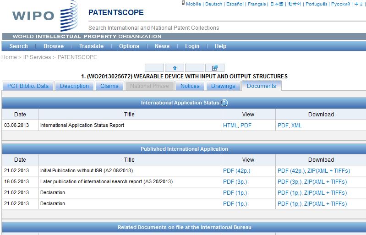This screenshot has height=235, width=366.
Task: Open the Translate menu
Action: pos(91,46)
